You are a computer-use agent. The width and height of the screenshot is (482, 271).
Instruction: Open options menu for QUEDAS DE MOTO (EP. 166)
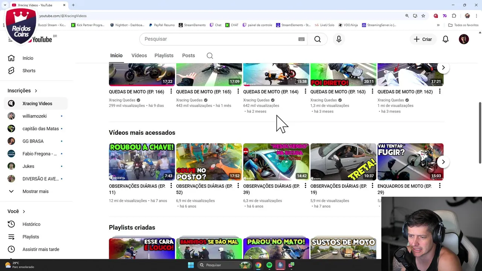pos(171,91)
